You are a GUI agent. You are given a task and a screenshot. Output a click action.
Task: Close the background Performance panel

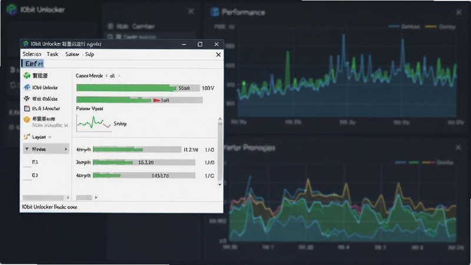(459, 12)
